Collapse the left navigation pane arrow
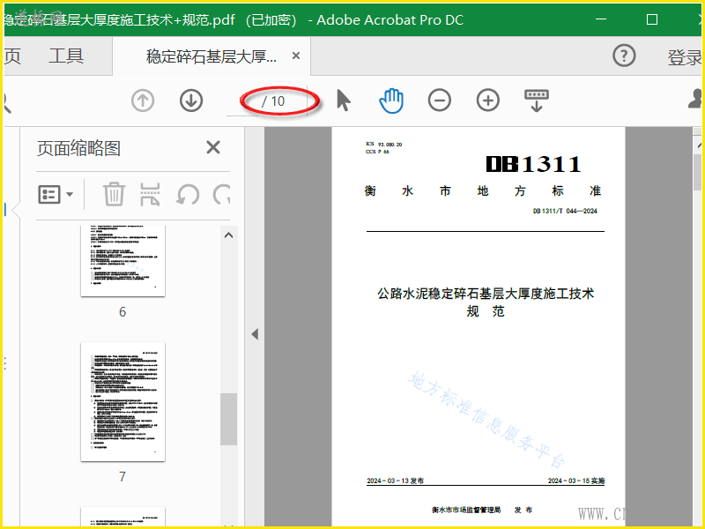Viewport: 705px width, 529px height. [255, 334]
